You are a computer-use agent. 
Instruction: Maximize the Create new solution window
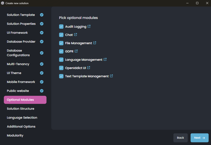pos(197,3)
